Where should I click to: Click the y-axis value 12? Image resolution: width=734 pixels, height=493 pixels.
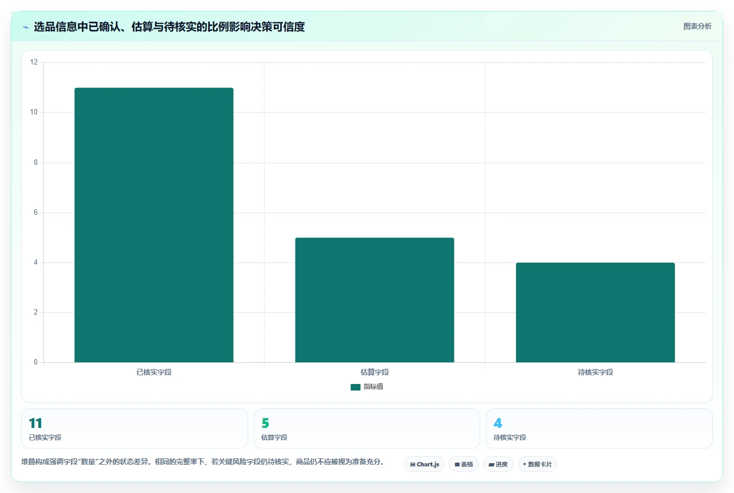(34, 62)
